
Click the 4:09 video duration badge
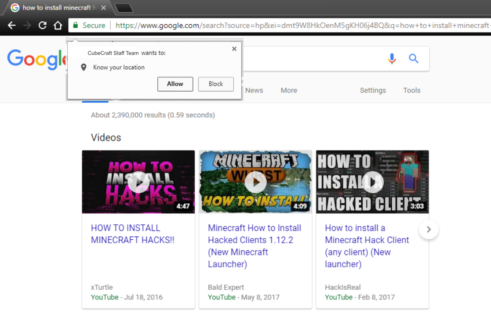coord(300,206)
